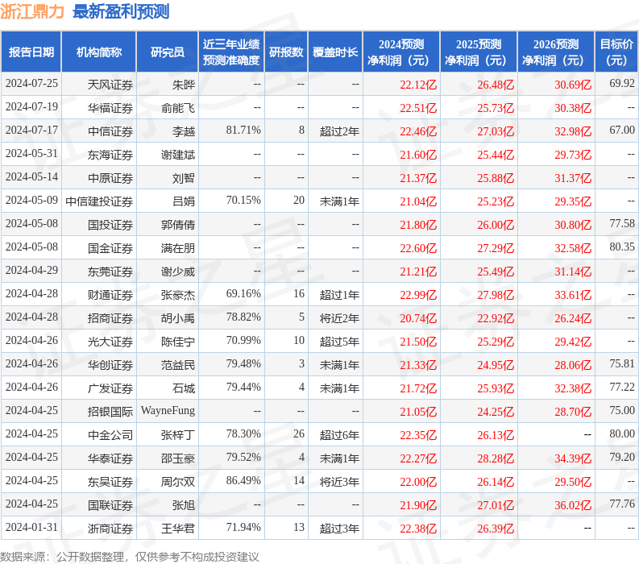Screen dimensions: 639x564
Task: Click the accuracy value 69.16%
Action: [x=243, y=293]
